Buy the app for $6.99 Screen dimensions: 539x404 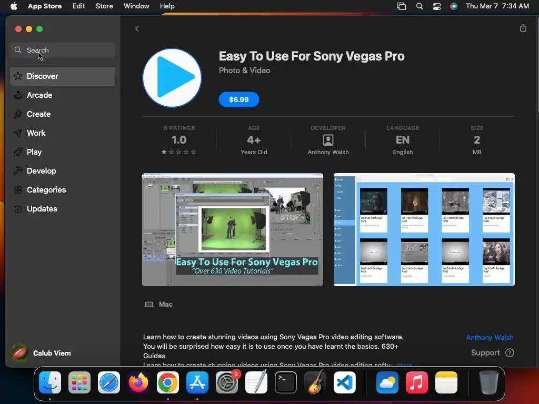(238, 99)
